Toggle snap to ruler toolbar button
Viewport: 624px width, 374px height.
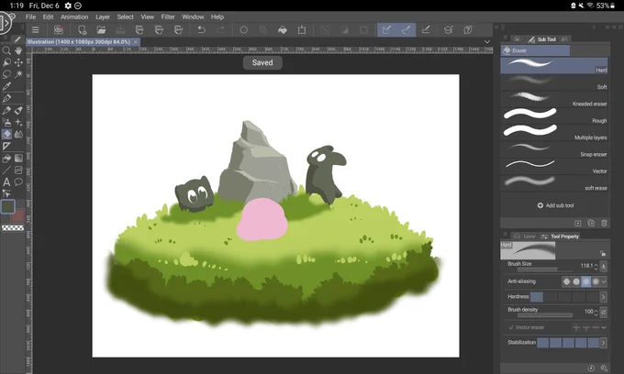pyautogui.click(x=386, y=30)
